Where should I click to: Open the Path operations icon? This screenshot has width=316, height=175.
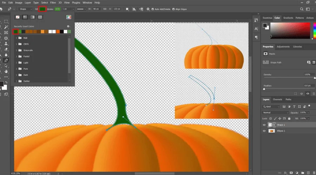pyautogui.click(x=127, y=9)
